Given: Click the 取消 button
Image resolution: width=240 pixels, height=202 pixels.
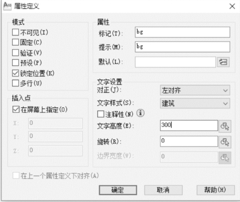Looking at the screenshot, I should (x=163, y=190).
